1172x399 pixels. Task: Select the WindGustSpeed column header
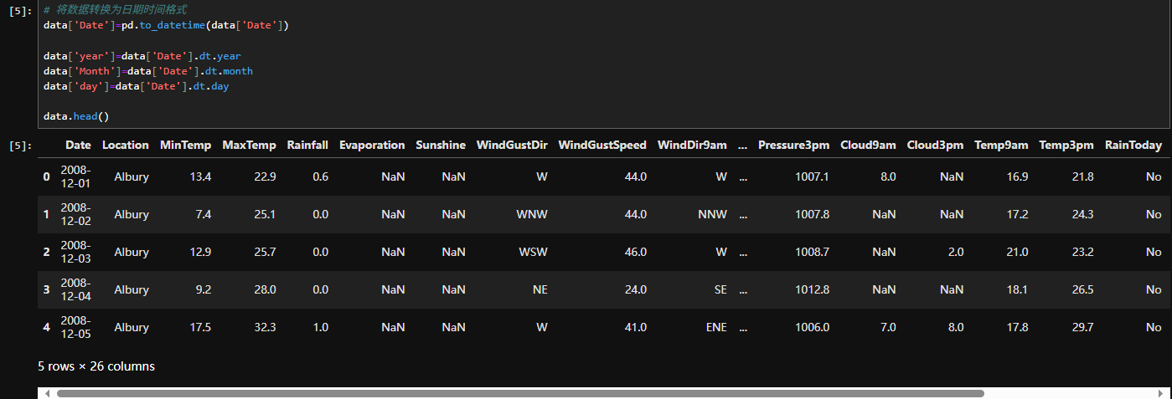[602, 145]
